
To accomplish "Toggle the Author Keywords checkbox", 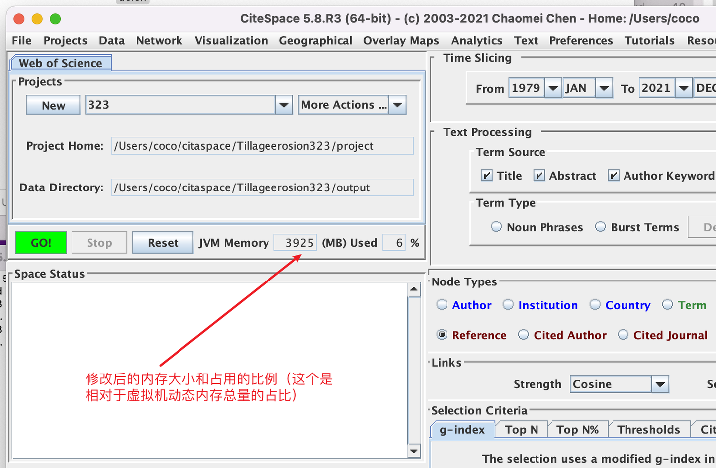I will [614, 176].
